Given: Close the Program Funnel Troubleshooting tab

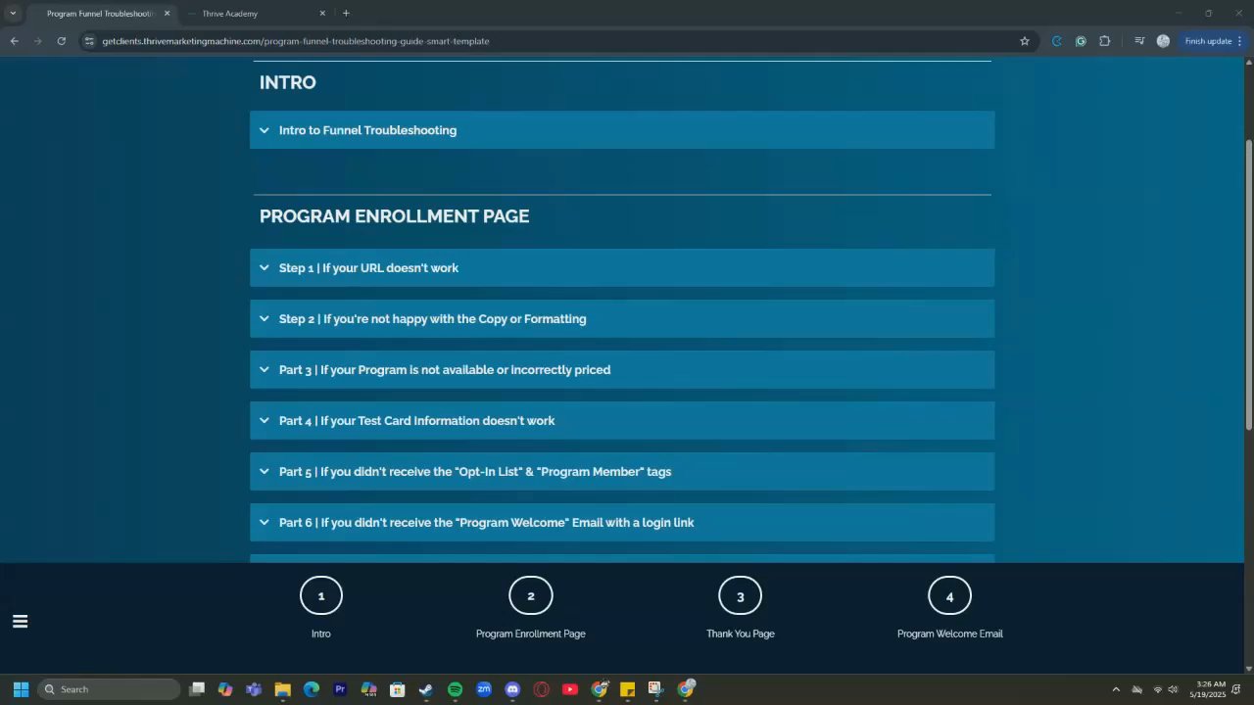Looking at the screenshot, I should (167, 14).
